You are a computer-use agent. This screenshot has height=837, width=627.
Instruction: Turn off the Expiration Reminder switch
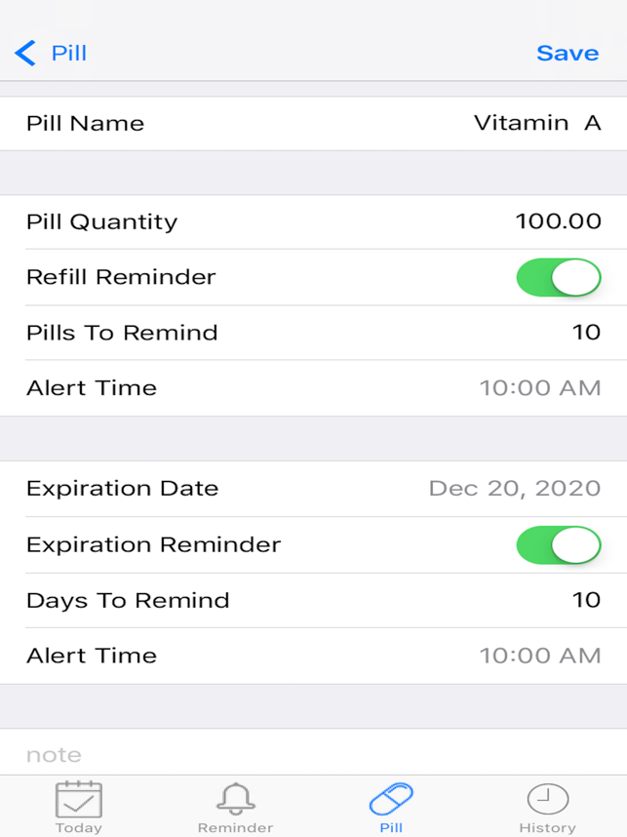point(557,545)
